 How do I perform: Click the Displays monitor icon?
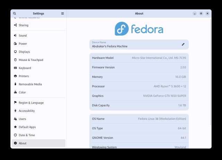point(15,52)
